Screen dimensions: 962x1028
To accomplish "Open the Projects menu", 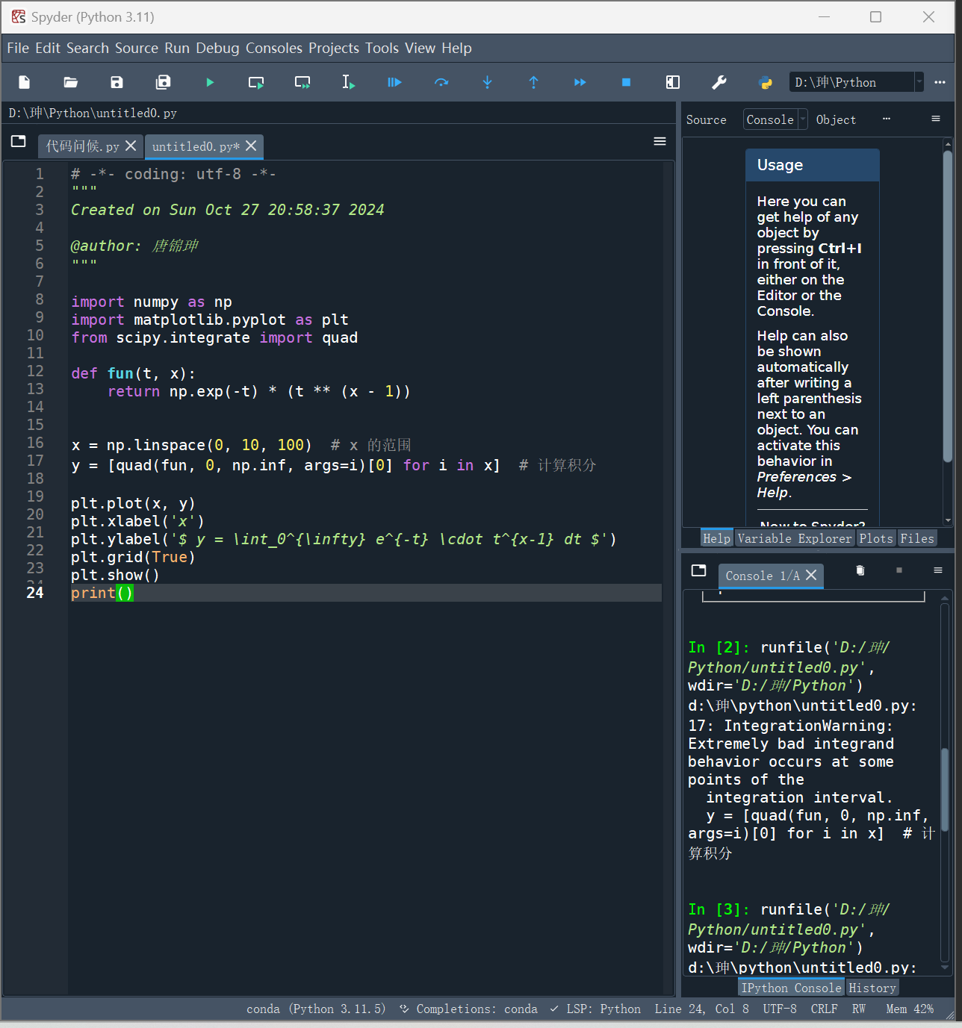I will (x=334, y=49).
